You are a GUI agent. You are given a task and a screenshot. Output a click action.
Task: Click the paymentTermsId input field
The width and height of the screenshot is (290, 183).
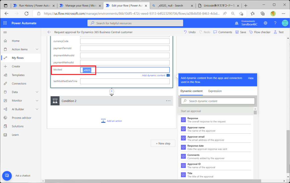(125, 48)
